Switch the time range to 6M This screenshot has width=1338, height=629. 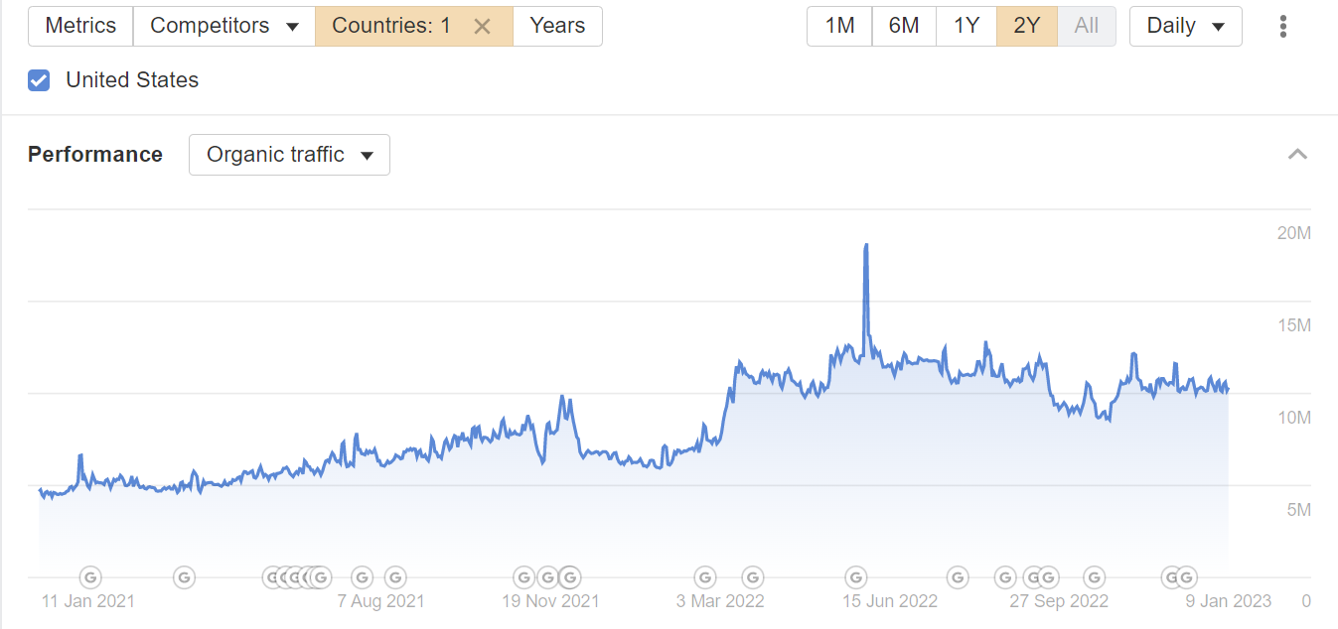903,26
